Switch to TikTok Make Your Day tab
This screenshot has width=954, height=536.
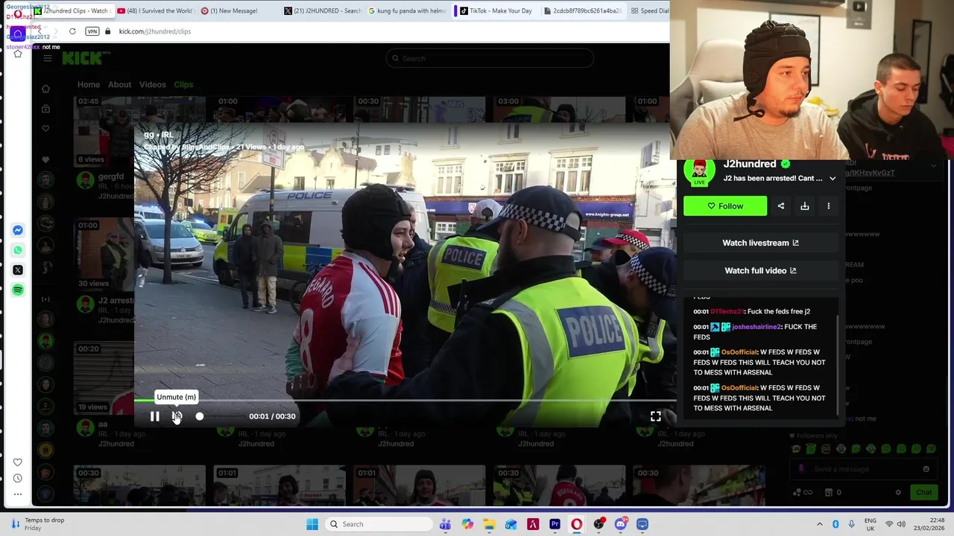[495, 10]
